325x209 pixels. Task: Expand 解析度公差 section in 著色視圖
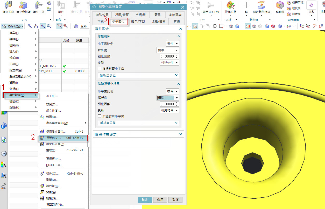click(138, 75)
